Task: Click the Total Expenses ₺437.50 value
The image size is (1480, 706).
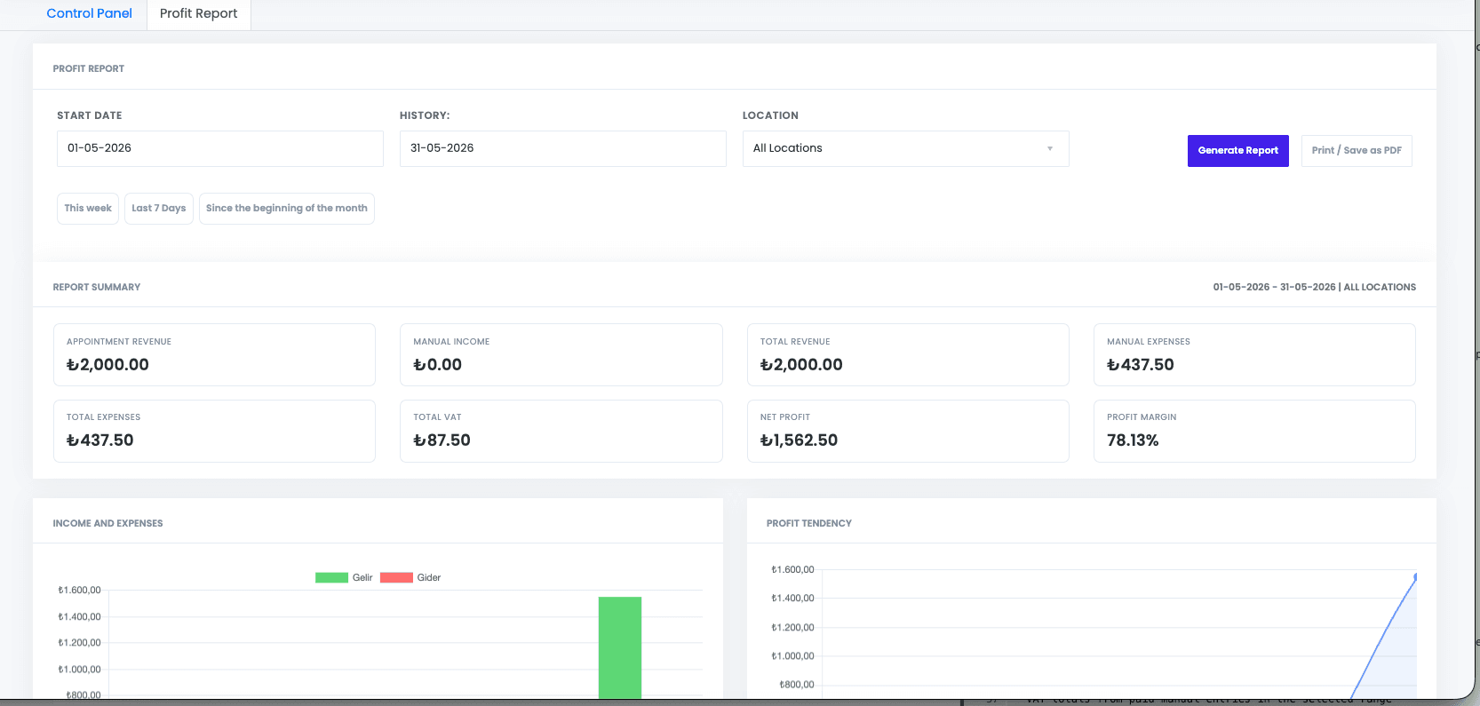Action: coord(100,440)
